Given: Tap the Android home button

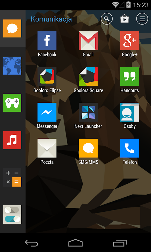Looking at the screenshot, I should point(75,243).
